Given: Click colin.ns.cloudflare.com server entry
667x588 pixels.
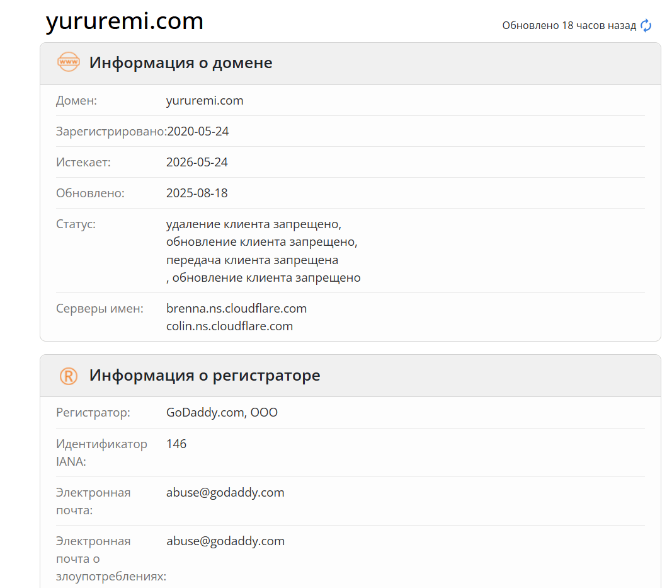Looking at the screenshot, I should 229,326.
